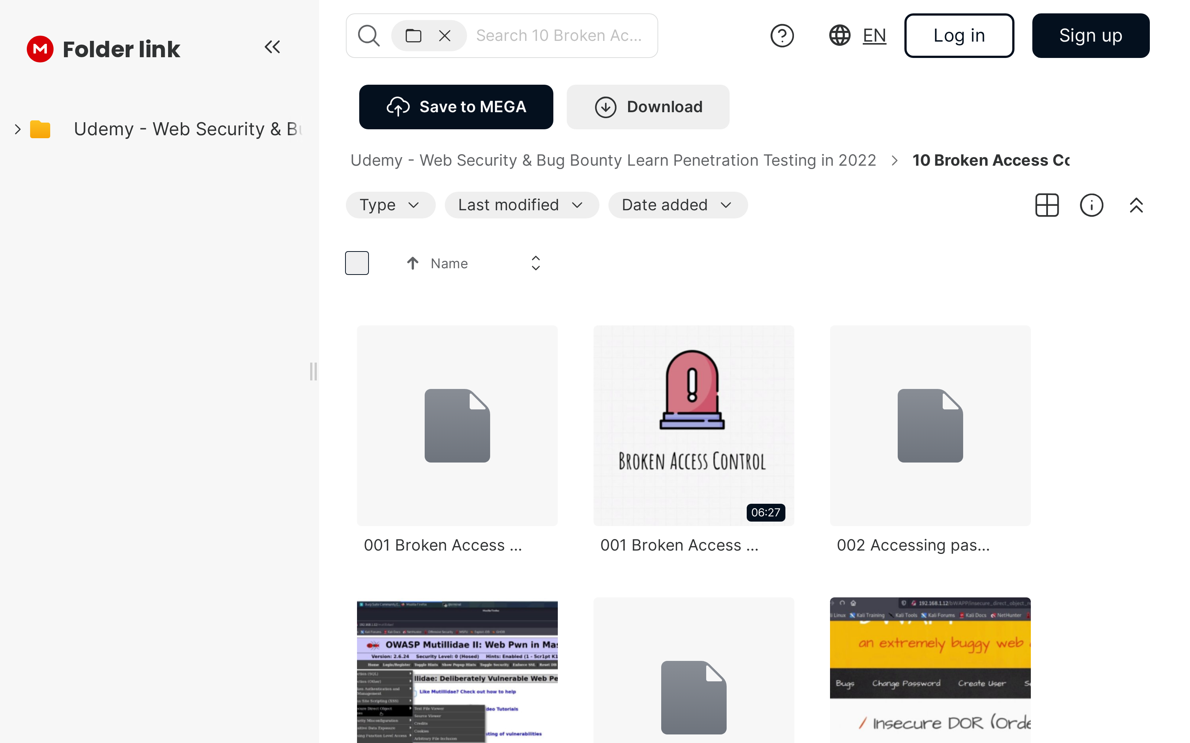Screen dimensions: 1190x743
Task: Open the sort options chevrons beside Name
Action: pyautogui.click(x=535, y=263)
